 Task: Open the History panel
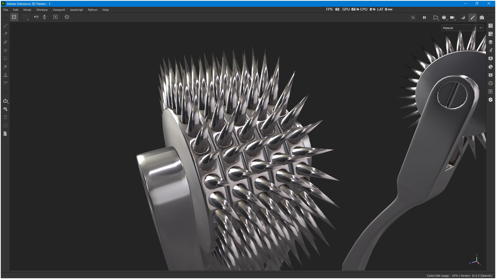pyautogui.click(x=491, y=83)
